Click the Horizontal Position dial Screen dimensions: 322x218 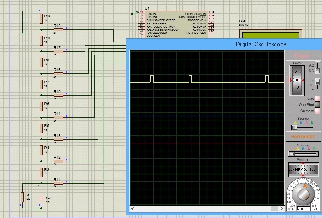(303, 169)
